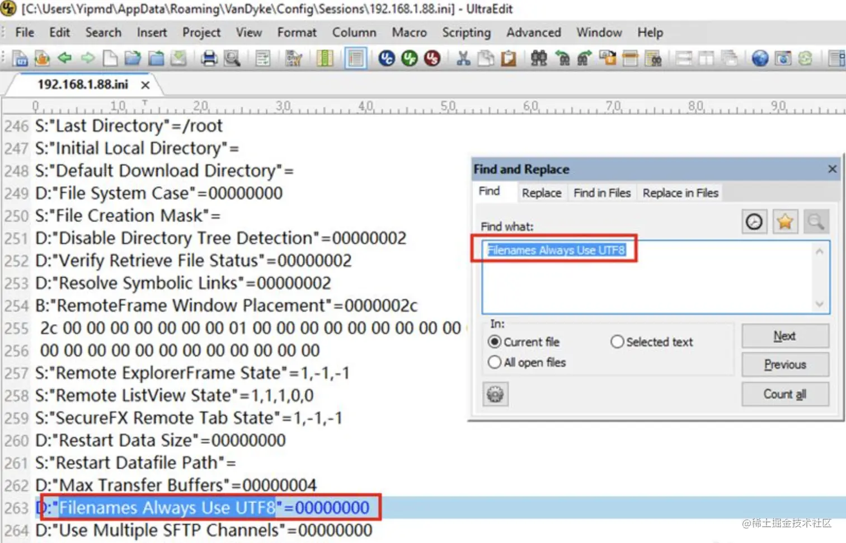The width and height of the screenshot is (846, 543).
Task: Click the Count all button
Action: tap(785, 394)
